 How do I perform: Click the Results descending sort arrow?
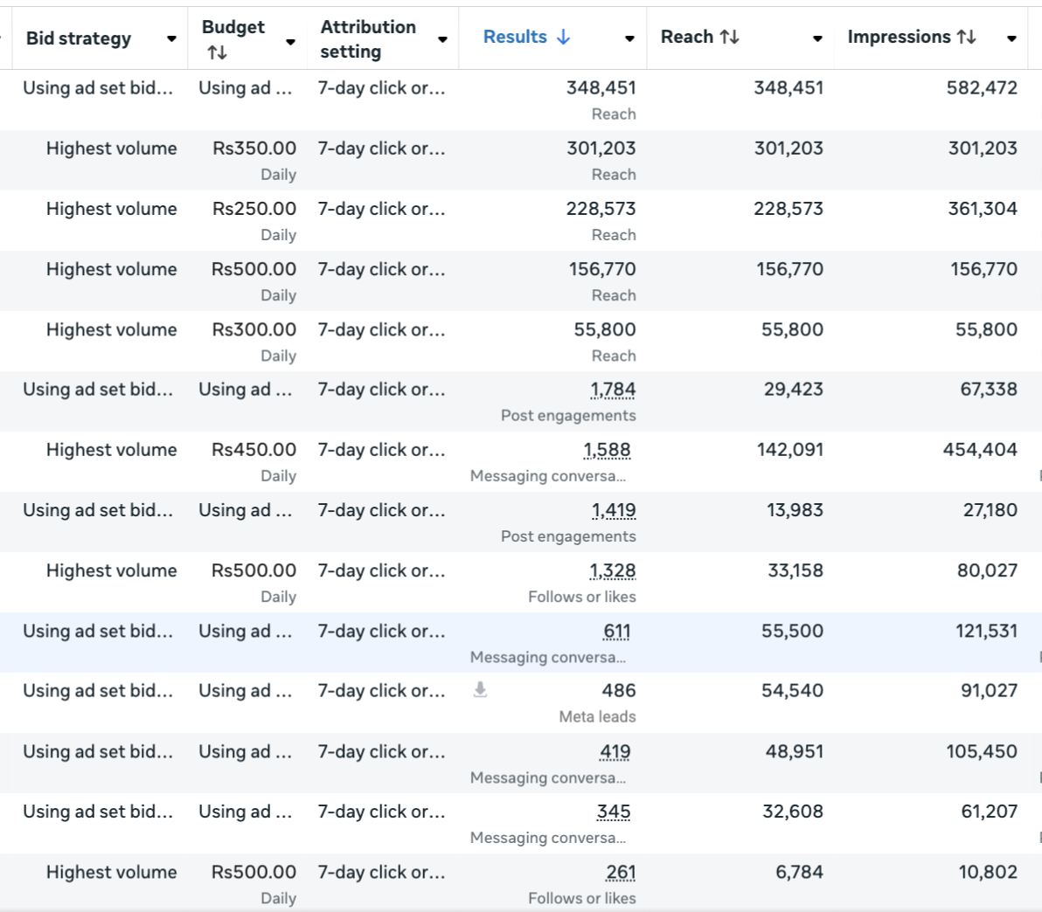click(x=564, y=37)
